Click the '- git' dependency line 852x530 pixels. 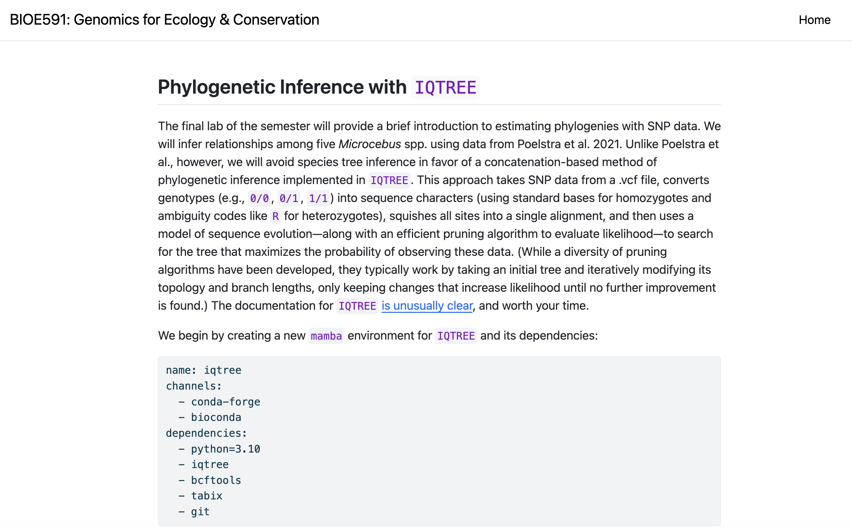[x=194, y=512]
